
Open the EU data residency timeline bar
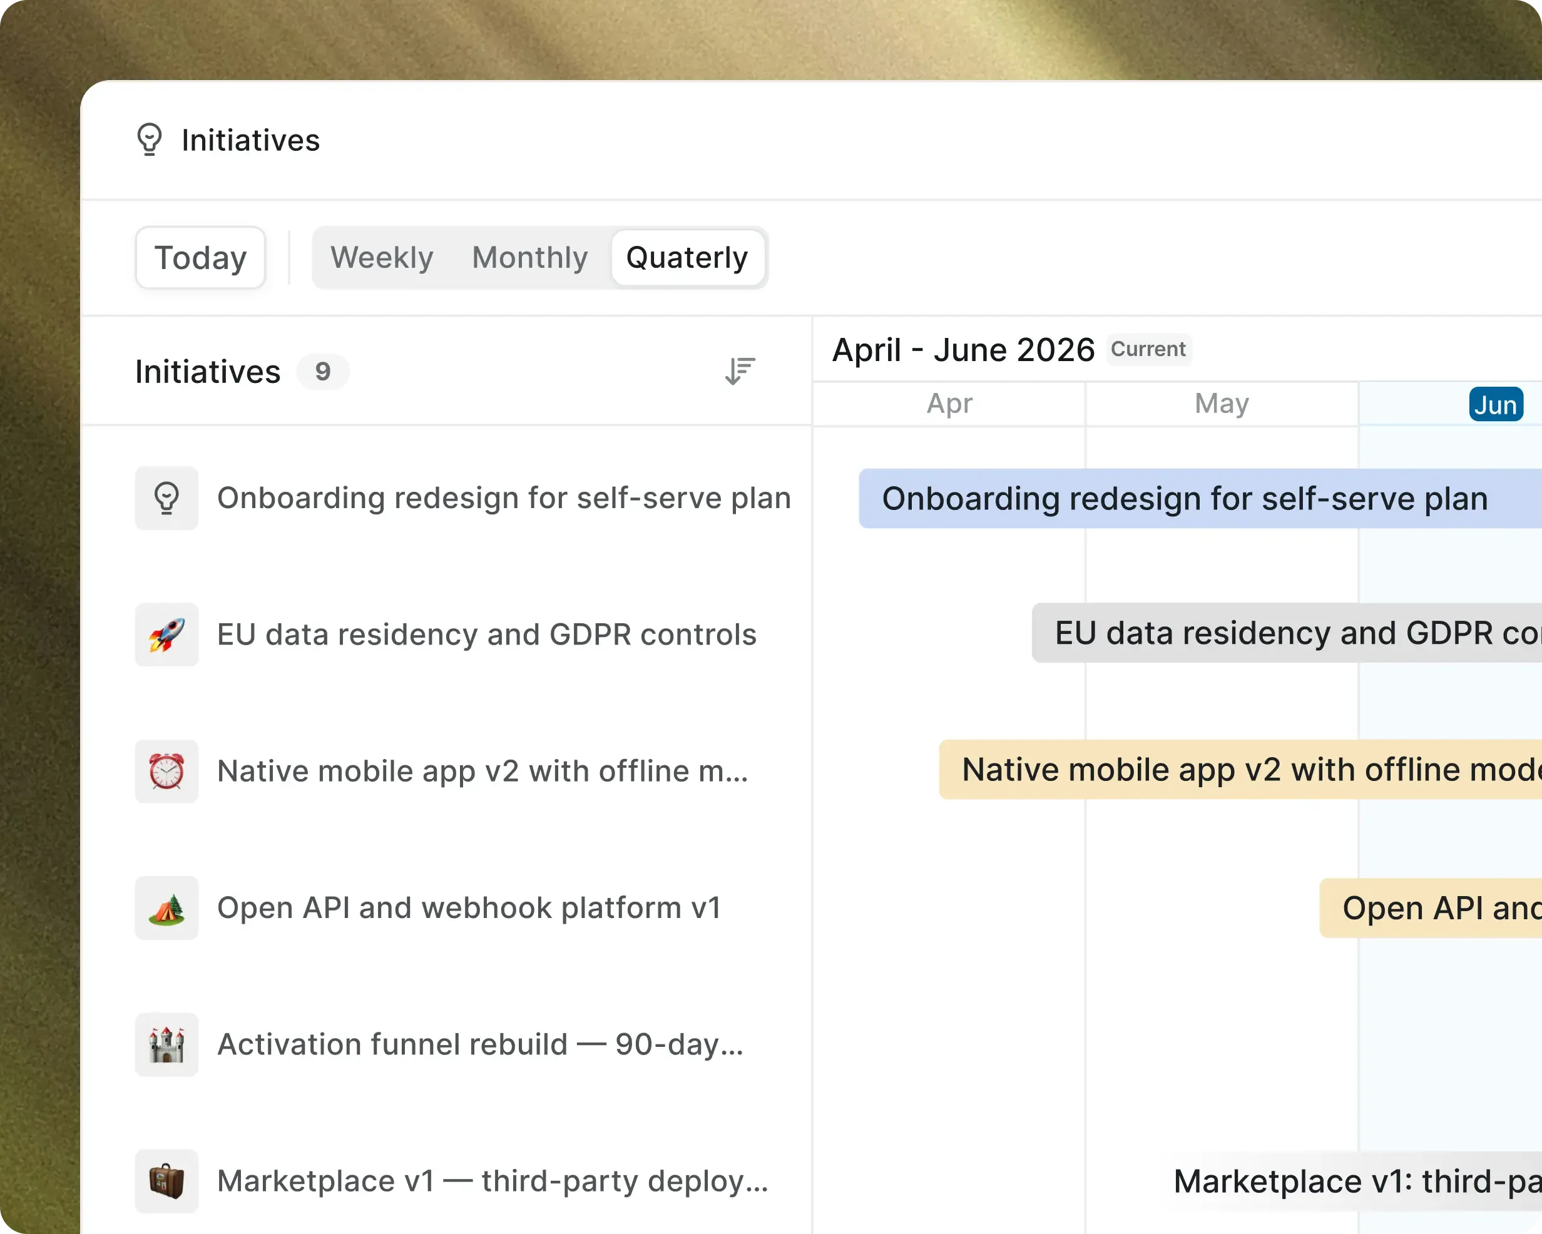(1287, 633)
